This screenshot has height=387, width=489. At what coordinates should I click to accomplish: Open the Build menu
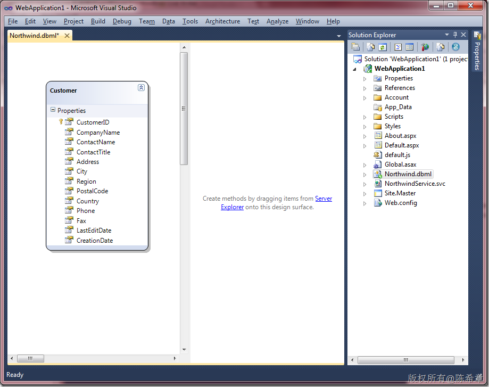tap(98, 21)
